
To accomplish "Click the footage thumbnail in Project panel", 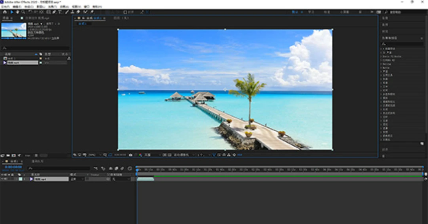I will [14, 30].
